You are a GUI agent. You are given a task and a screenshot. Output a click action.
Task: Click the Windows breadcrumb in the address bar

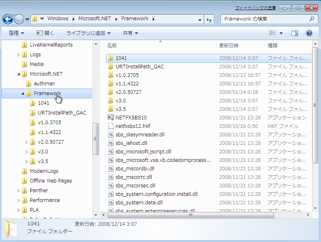coord(58,19)
